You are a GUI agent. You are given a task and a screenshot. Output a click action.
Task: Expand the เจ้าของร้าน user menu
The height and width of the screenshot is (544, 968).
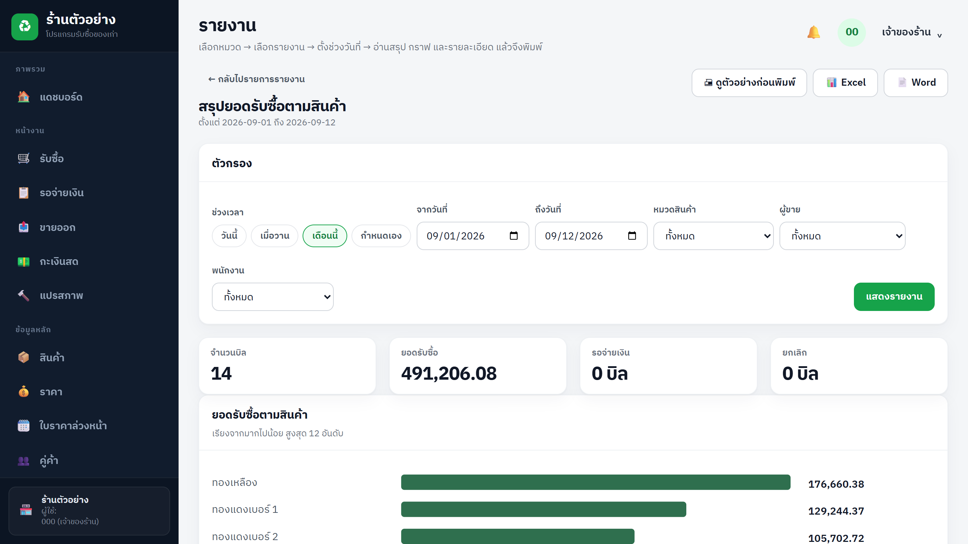click(x=912, y=32)
